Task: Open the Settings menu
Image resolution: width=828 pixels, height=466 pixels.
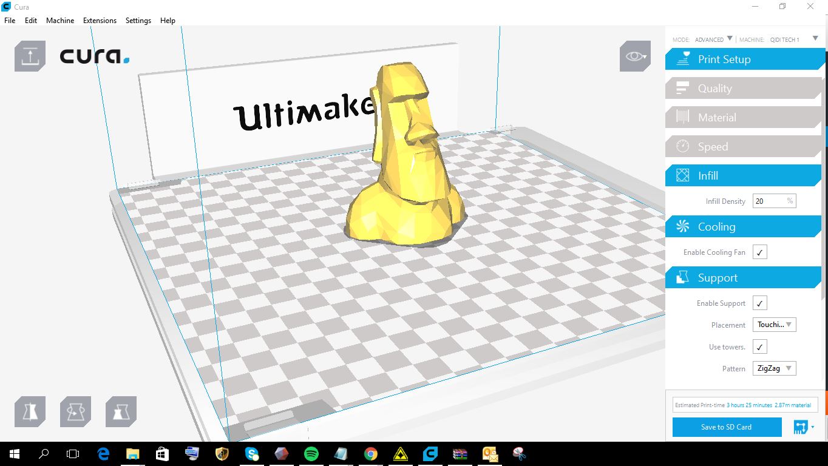Action: [138, 20]
